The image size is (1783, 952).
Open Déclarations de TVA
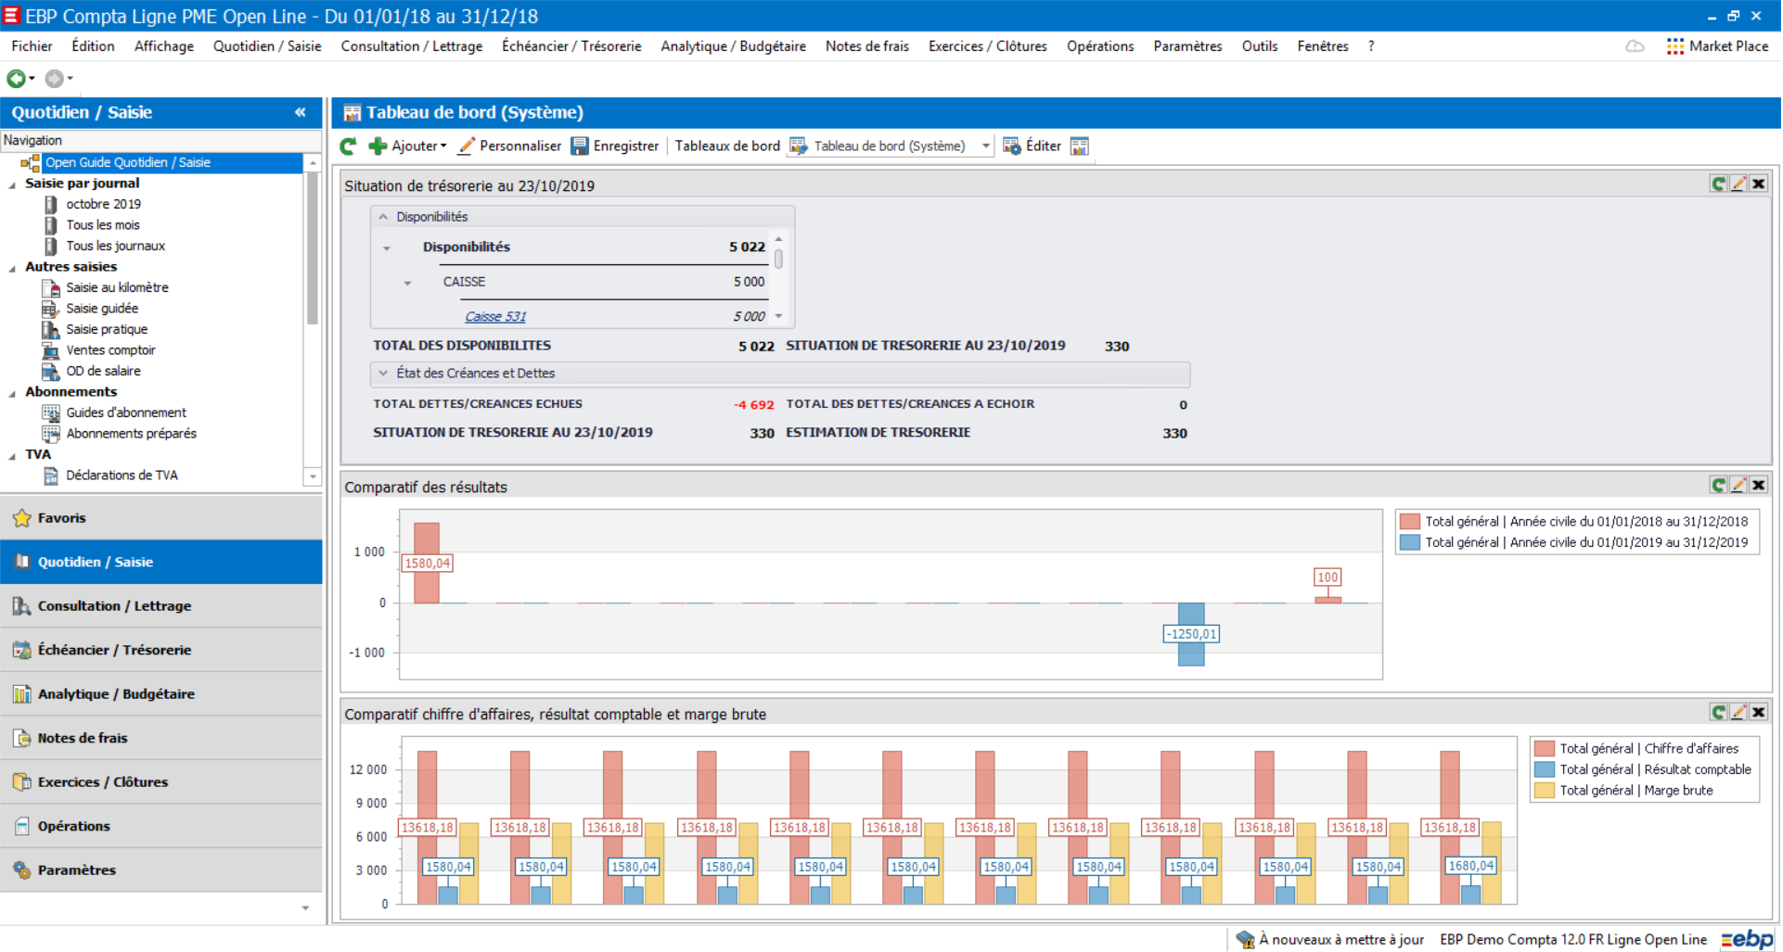tap(122, 476)
